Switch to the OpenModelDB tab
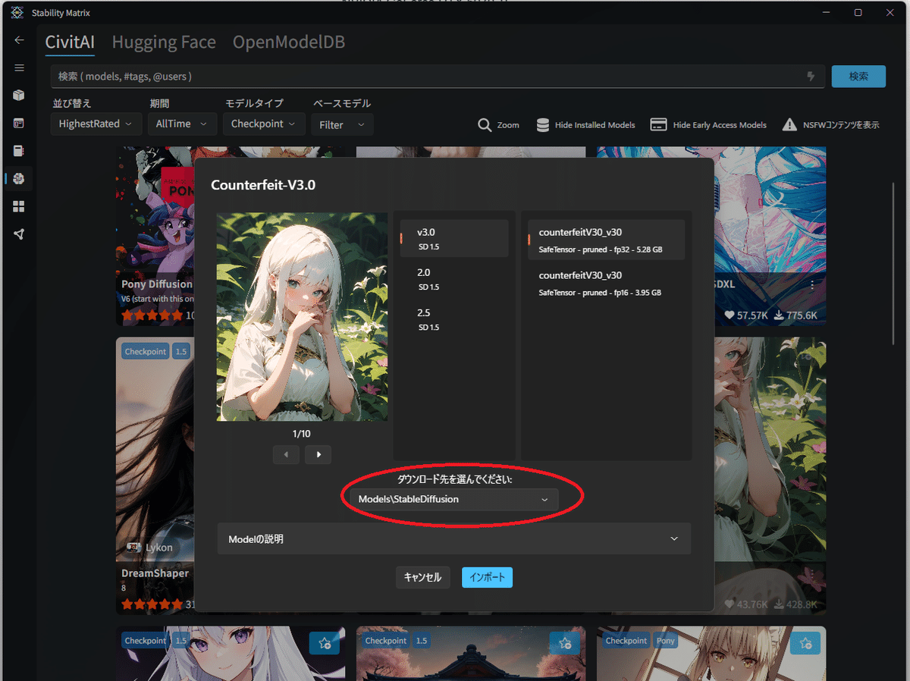This screenshot has height=681, width=910. pyautogui.click(x=289, y=42)
